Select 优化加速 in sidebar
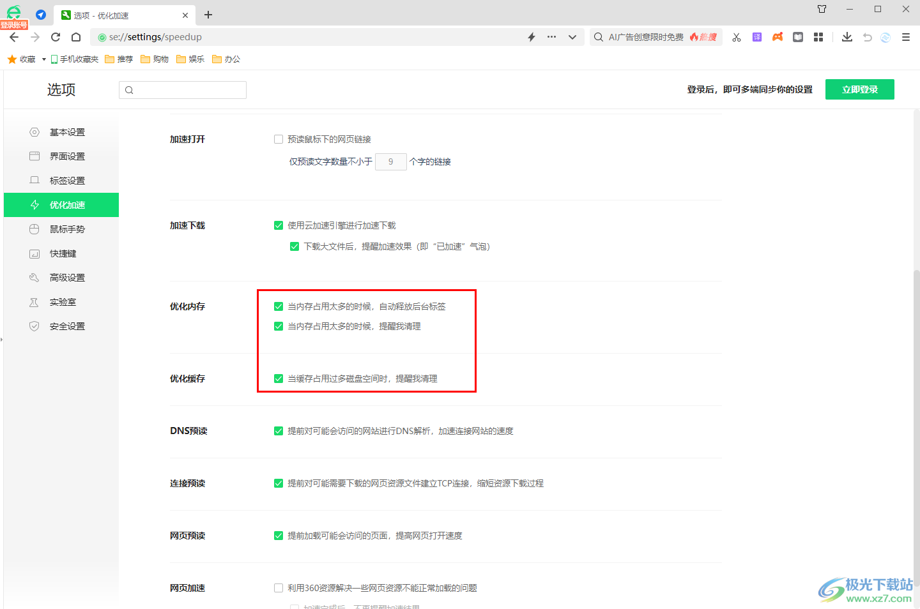Viewport: 920px width, 609px height. [x=61, y=205]
